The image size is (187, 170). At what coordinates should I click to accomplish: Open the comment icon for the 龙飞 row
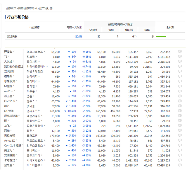pyautogui.click(x=180, y=126)
